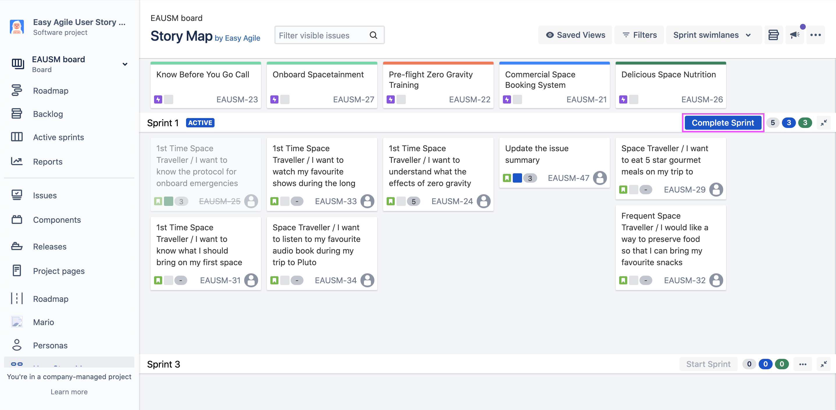Image resolution: width=836 pixels, height=410 pixels.
Task: Expand the EAUSM board switcher chevron
Action: click(125, 64)
